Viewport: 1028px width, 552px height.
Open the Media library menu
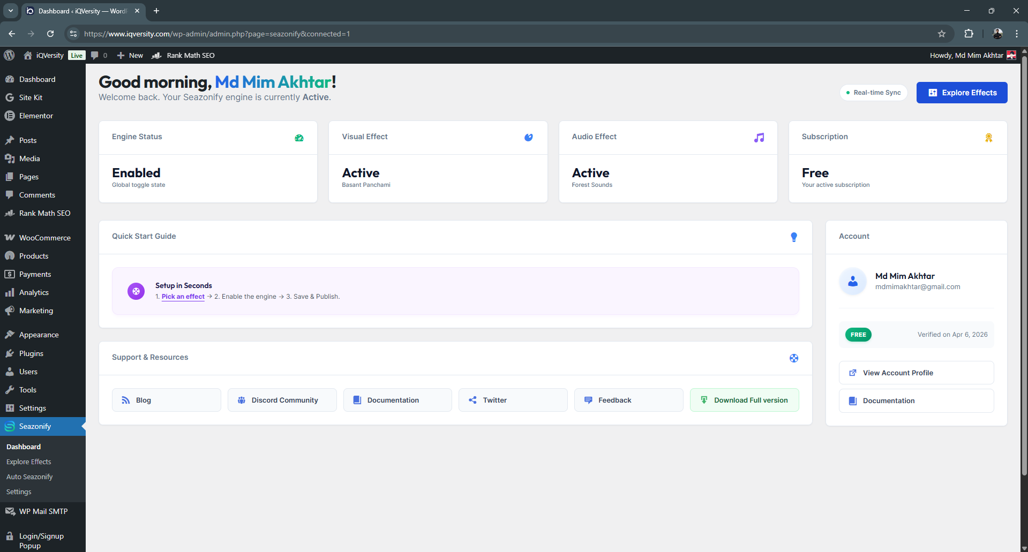pos(43,158)
